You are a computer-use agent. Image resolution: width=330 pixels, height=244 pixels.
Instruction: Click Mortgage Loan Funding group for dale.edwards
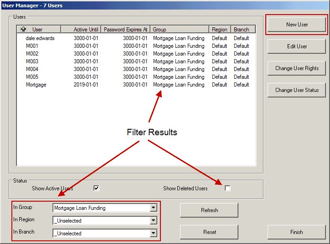[x=179, y=38]
